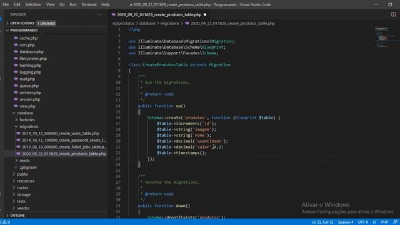
Task: Click Apiprodutos in the breadcrumb
Action: click(123, 23)
